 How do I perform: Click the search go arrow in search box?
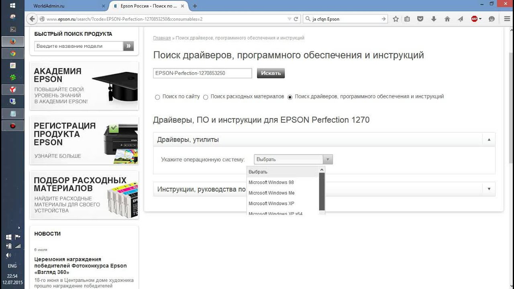383,19
